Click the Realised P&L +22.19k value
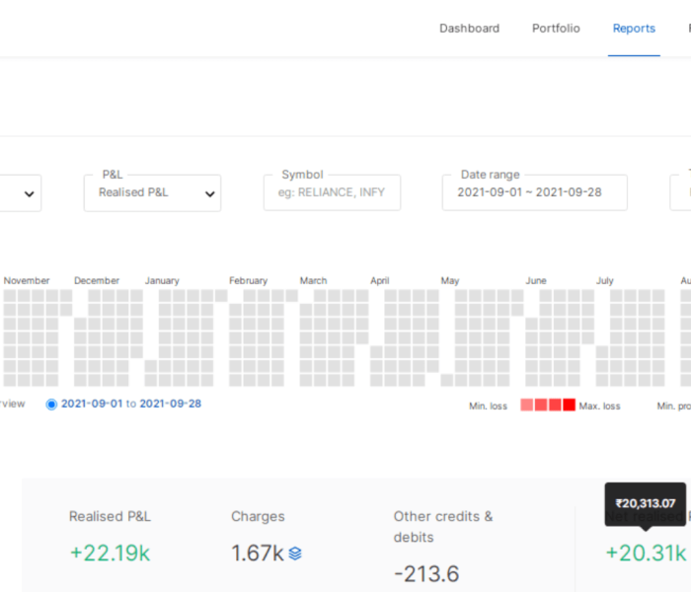 coord(110,553)
